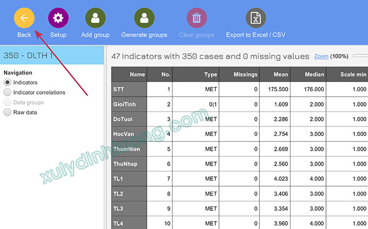Click the zoom slider track

click(360, 56)
